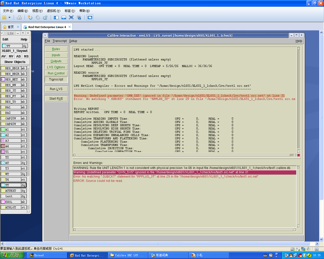
Task: Open the pause button dropdown arrow
Action: pyautogui.click(x=10, y=17)
